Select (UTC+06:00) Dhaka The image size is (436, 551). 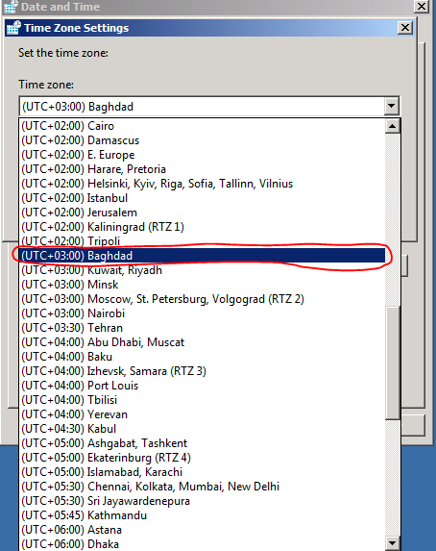click(203, 543)
